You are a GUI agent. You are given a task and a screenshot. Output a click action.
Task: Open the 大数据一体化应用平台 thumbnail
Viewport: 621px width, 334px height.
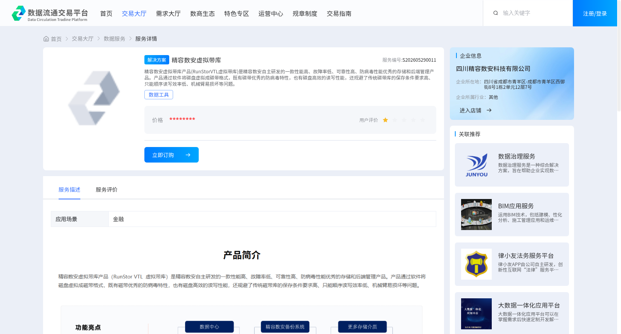(x=476, y=314)
